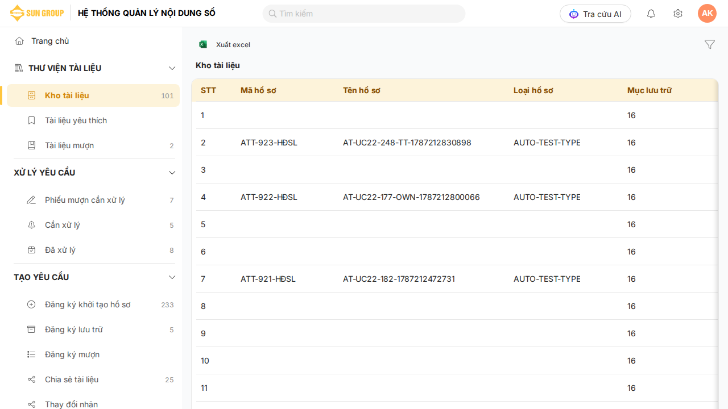The width and height of the screenshot is (728, 409).
Task: Click the Phiếu mượn cần xử lý pencil icon
Action: [31, 200]
